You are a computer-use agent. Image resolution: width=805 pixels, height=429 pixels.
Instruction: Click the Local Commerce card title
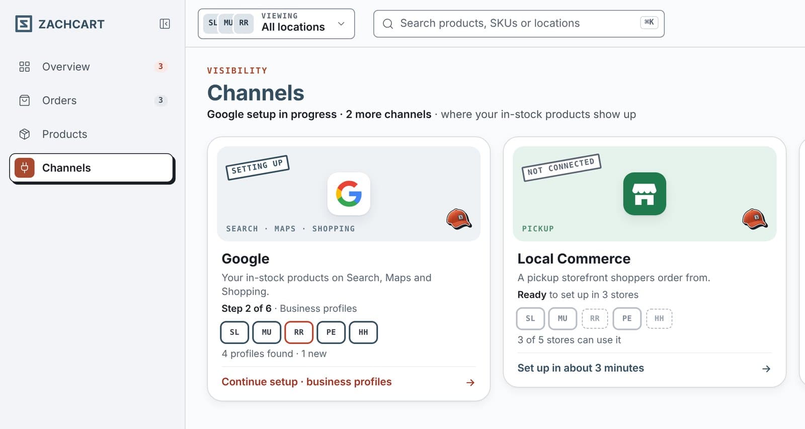click(574, 259)
